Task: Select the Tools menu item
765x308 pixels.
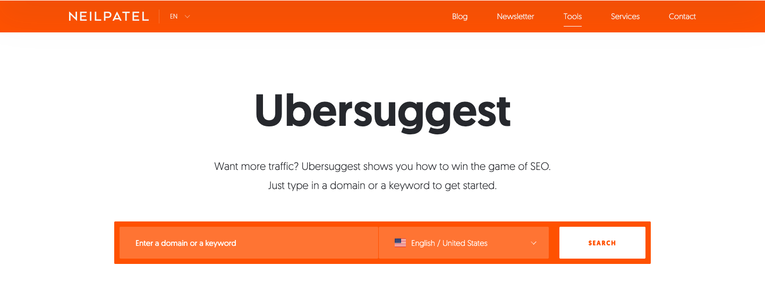Action: pos(573,16)
